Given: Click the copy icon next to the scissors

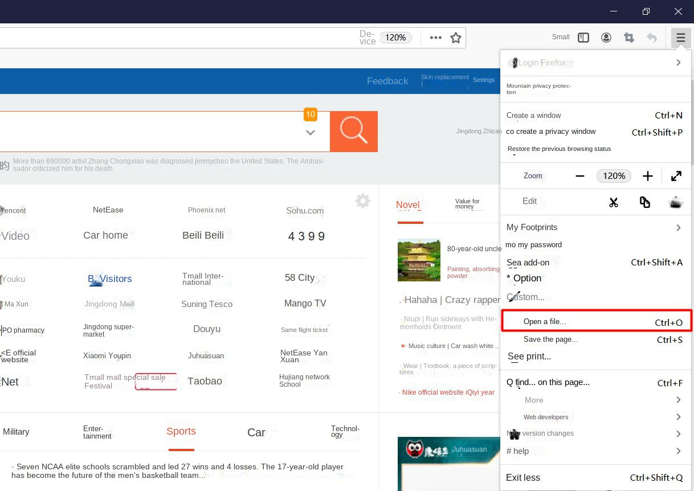Looking at the screenshot, I should coord(644,202).
